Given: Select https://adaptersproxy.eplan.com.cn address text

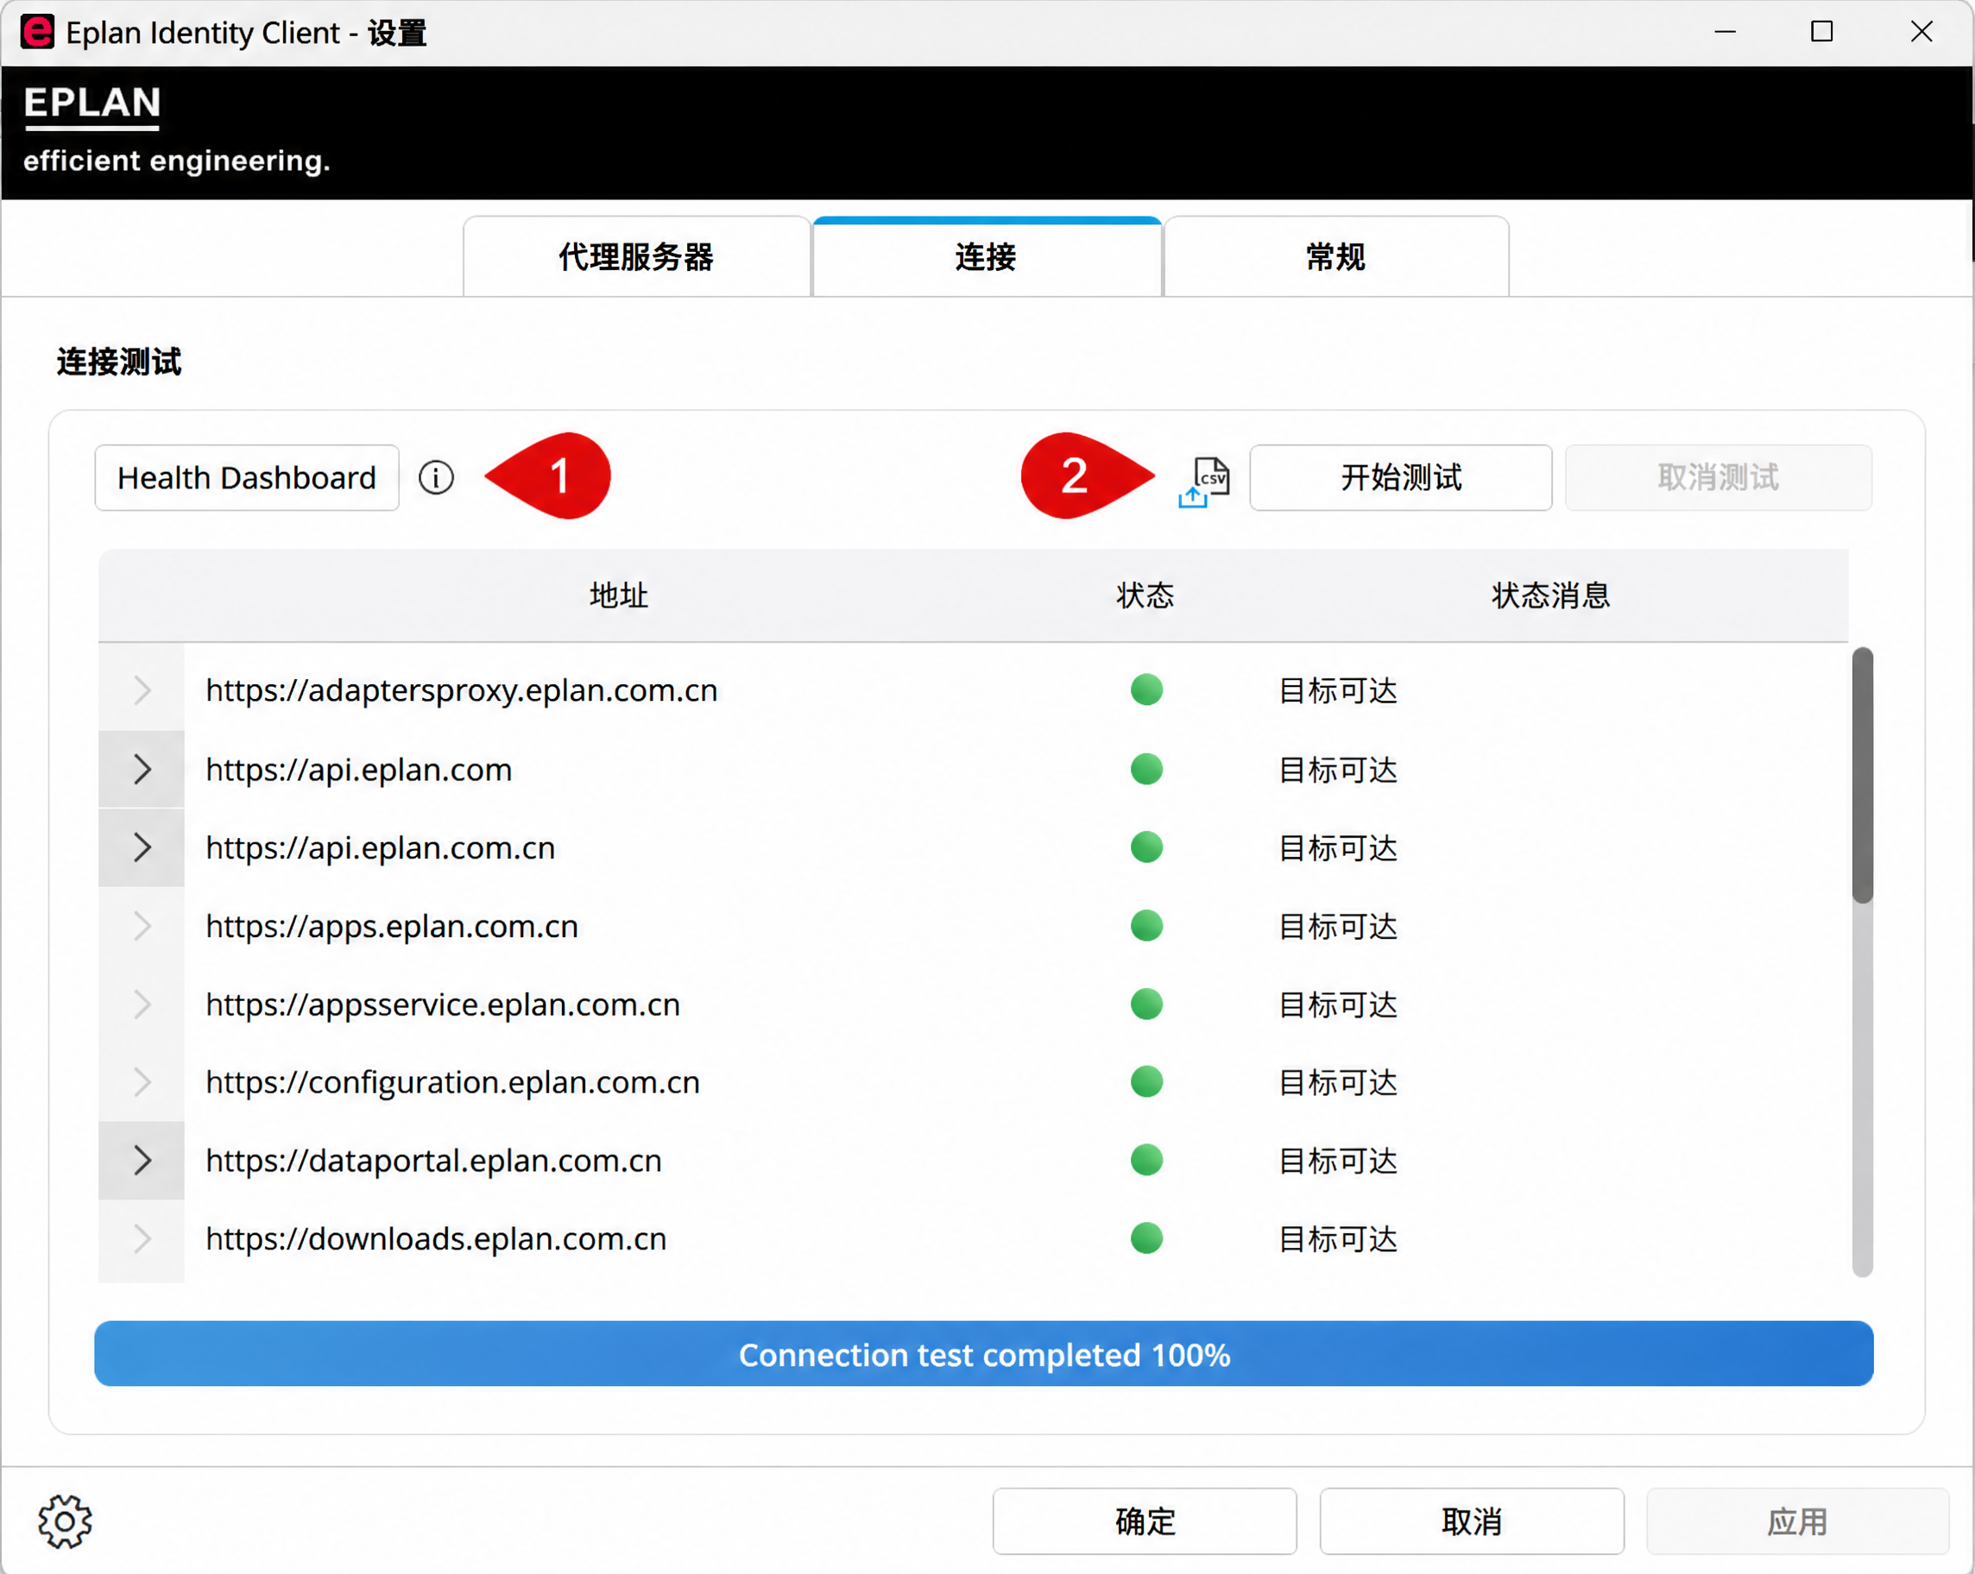Looking at the screenshot, I should click(462, 689).
